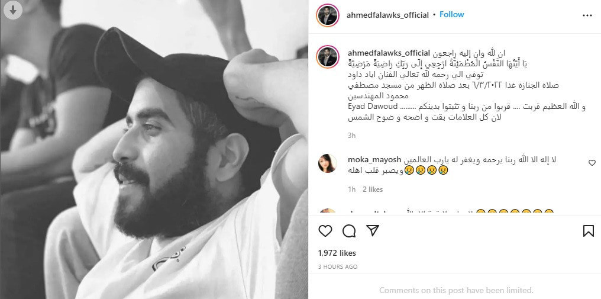Click the 1h comment timestamp
Image resolution: width=601 pixels, height=299 pixels.
pos(351,189)
